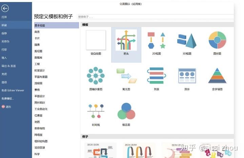Open the 演示 presentation template
Screen dimensions: 244x158
(187, 76)
